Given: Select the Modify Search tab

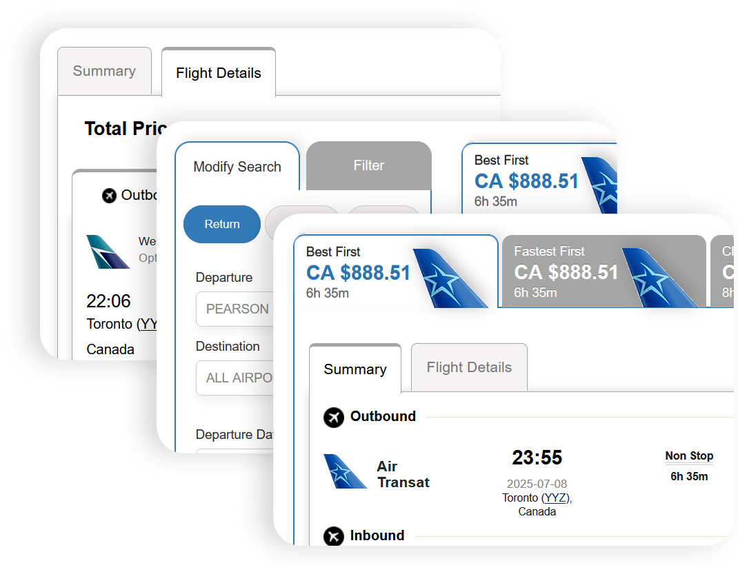Looking at the screenshot, I should 237,167.
